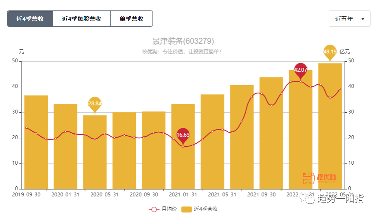Click the yellow legend swatch for 近4季营收

click(x=186, y=209)
